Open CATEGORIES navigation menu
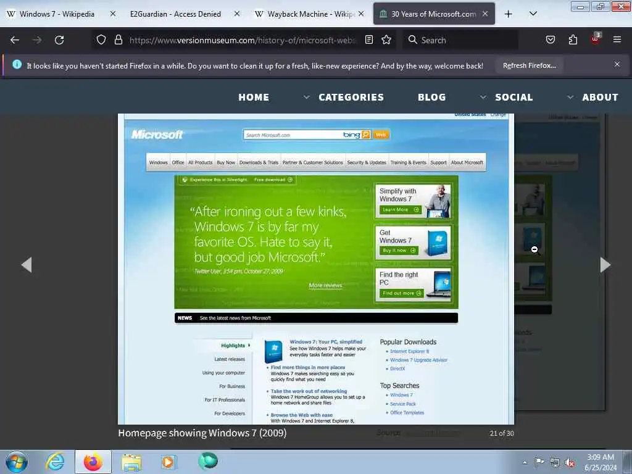The image size is (632, 474). coord(351,97)
